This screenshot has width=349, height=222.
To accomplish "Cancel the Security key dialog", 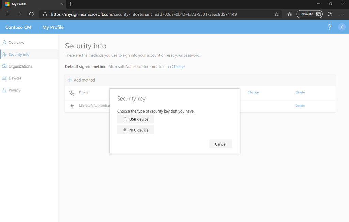I will pyautogui.click(x=221, y=144).
